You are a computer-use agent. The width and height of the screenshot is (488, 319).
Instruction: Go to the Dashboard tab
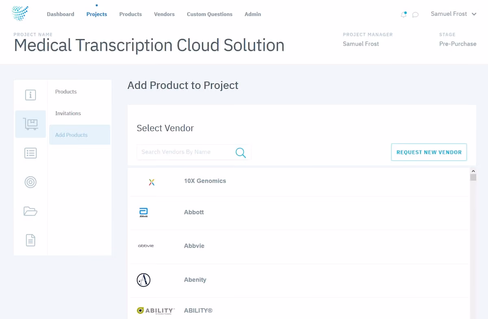(61, 14)
